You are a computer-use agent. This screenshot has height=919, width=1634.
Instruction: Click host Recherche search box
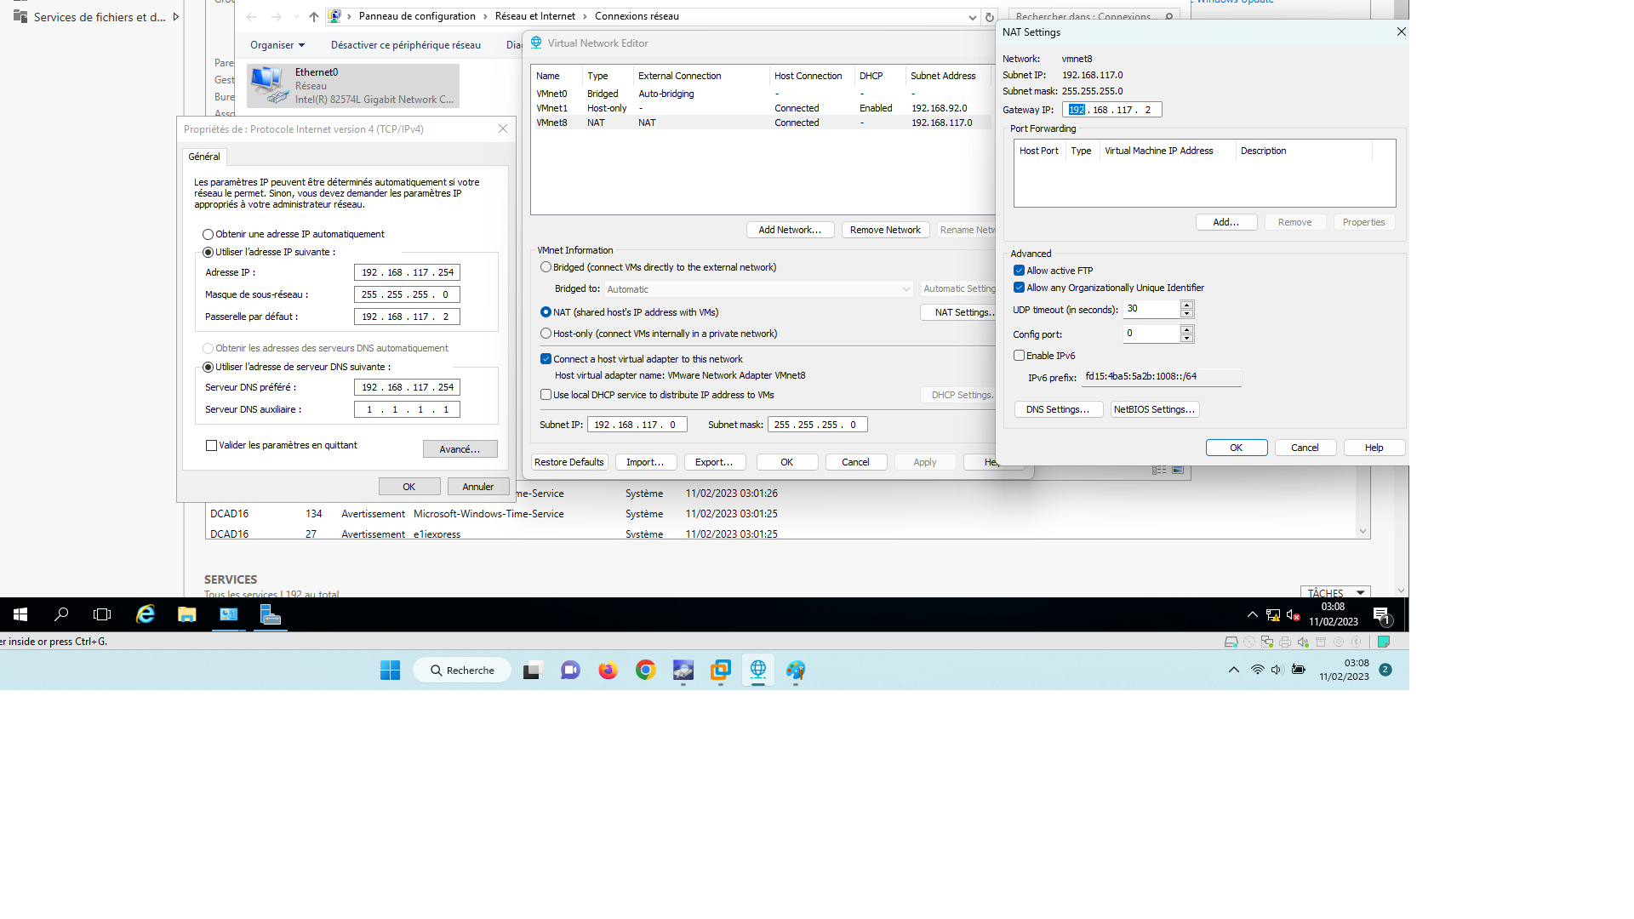point(462,671)
